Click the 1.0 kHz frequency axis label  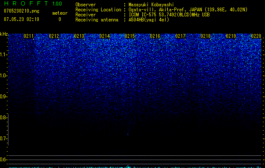pyautogui.click(x=3, y=76)
